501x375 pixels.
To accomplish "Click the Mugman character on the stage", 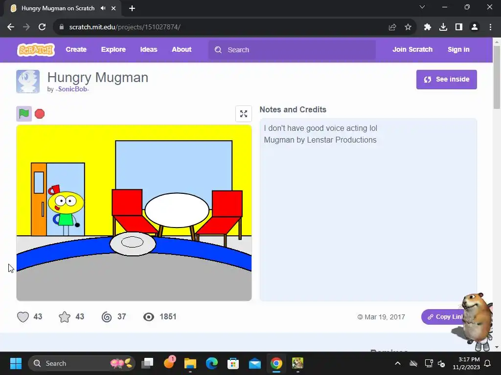I will tap(65, 210).
